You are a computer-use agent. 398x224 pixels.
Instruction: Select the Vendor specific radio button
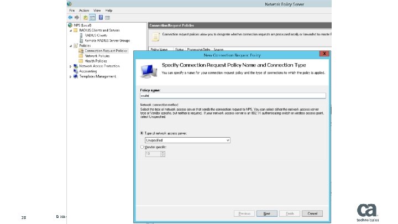142,147
